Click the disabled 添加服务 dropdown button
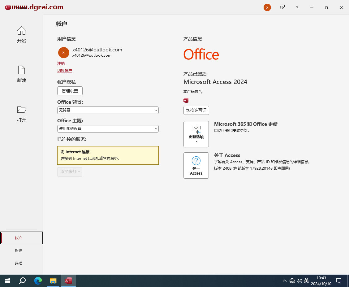349x287 pixels. click(x=70, y=172)
